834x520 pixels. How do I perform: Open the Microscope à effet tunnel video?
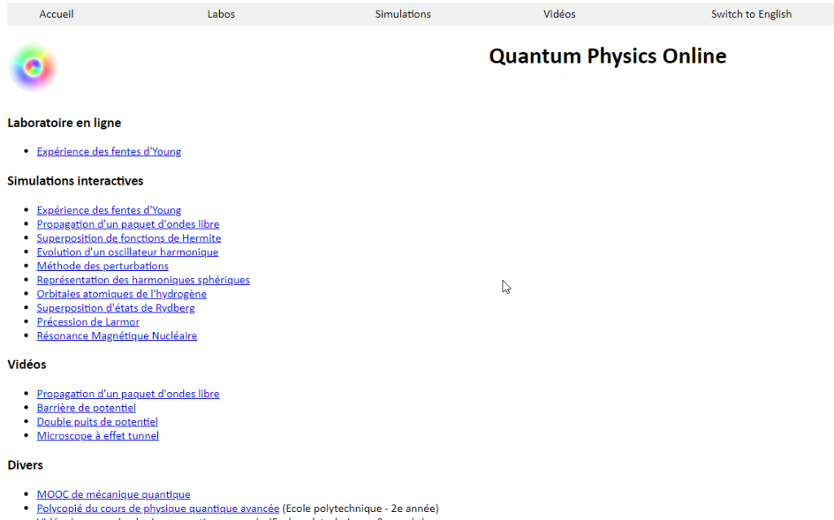click(x=98, y=435)
